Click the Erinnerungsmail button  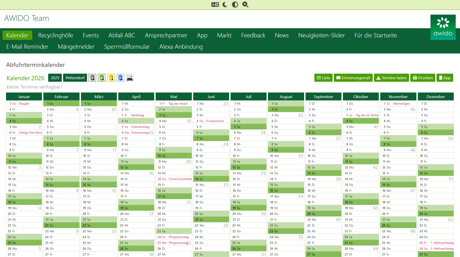pos(353,78)
